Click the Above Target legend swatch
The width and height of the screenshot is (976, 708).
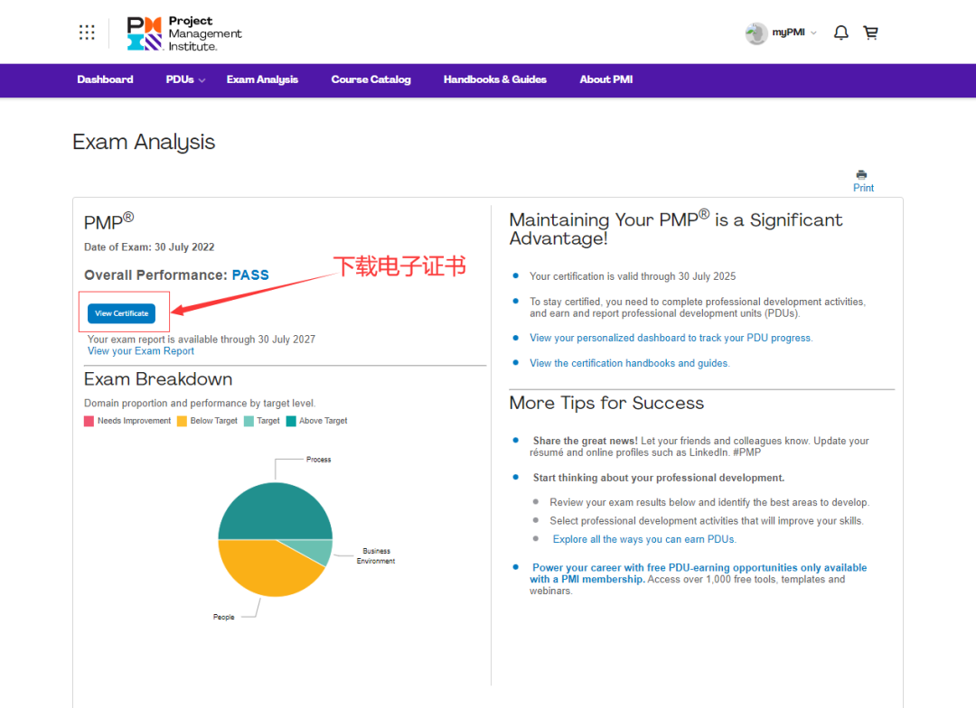291,421
